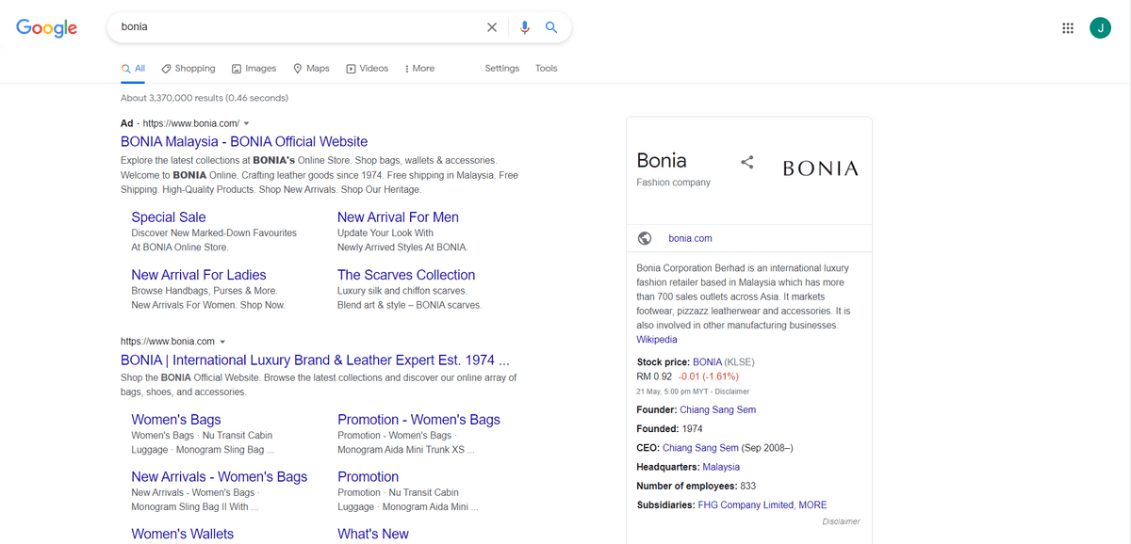The width and height of the screenshot is (1131, 544).
Task: Click the Malaysia headquarters link
Action: click(721, 467)
